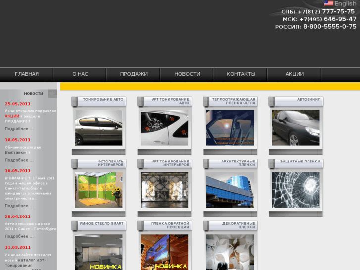This screenshot has width=360, height=270.
Task: Click Подробнее under 25.05.2011 news
Action: [x=19, y=129]
